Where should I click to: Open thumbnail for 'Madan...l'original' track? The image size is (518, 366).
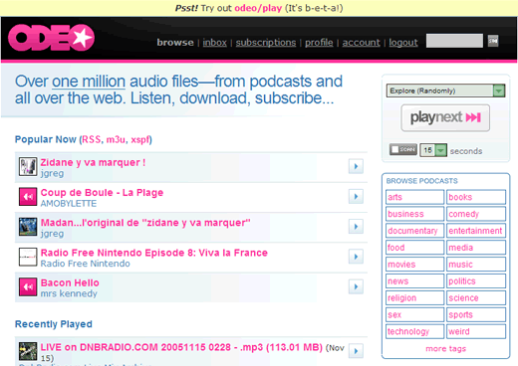pyautogui.click(x=28, y=227)
